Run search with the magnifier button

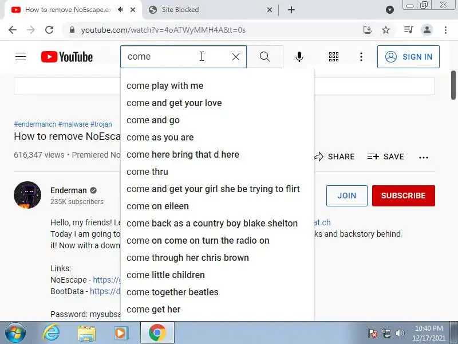[265, 57]
